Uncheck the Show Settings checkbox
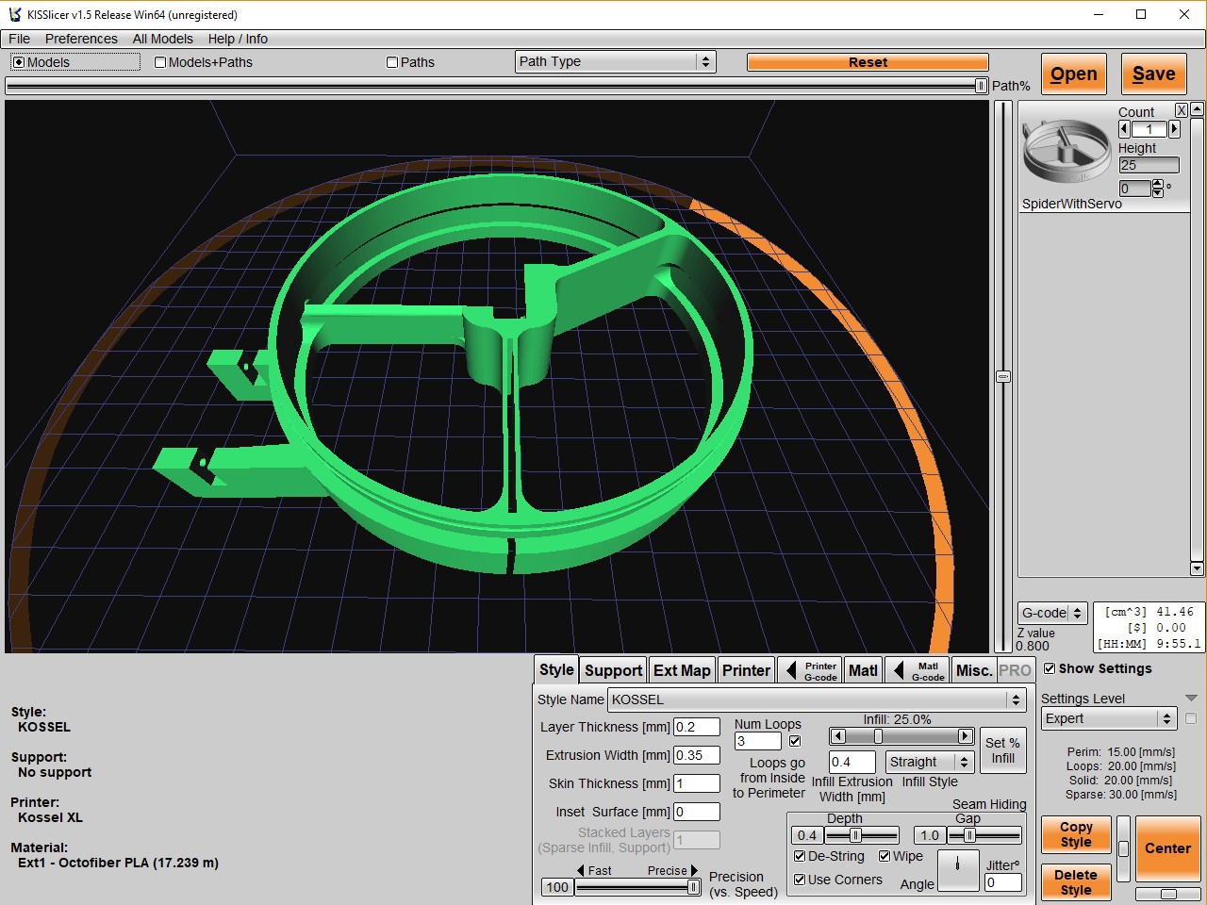This screenshot has height=905, width=1207. 1050,668
